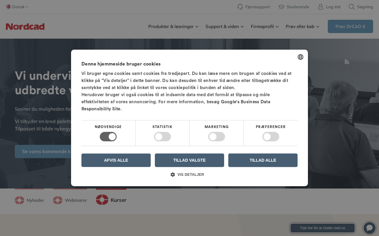The width and height of the screenshot is (379, 236).
Task: Click the globe language icon in cookie dialog
Action: pyautogui.click(x=301, y=57)
